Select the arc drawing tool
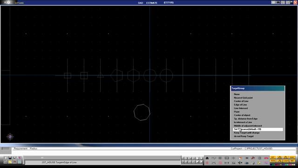298x168 pixels. (214, 163)
